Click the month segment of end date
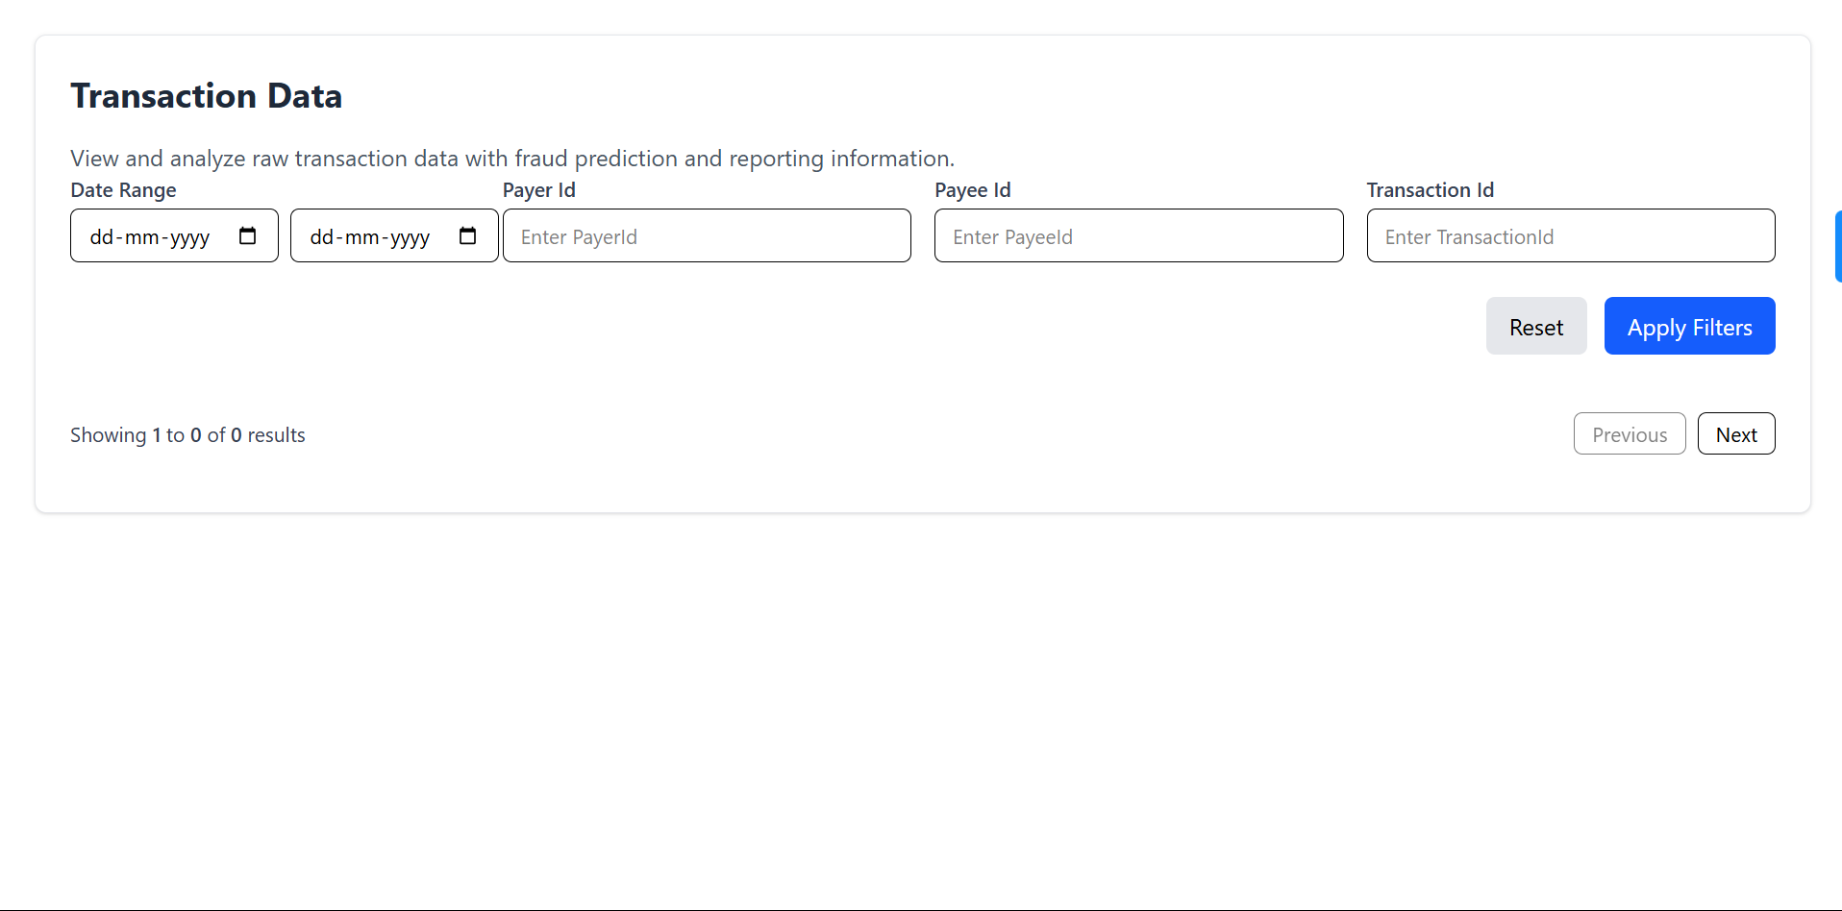This screenshot has width=1842, height=911. pyautogui.click(x=361, y=237)
